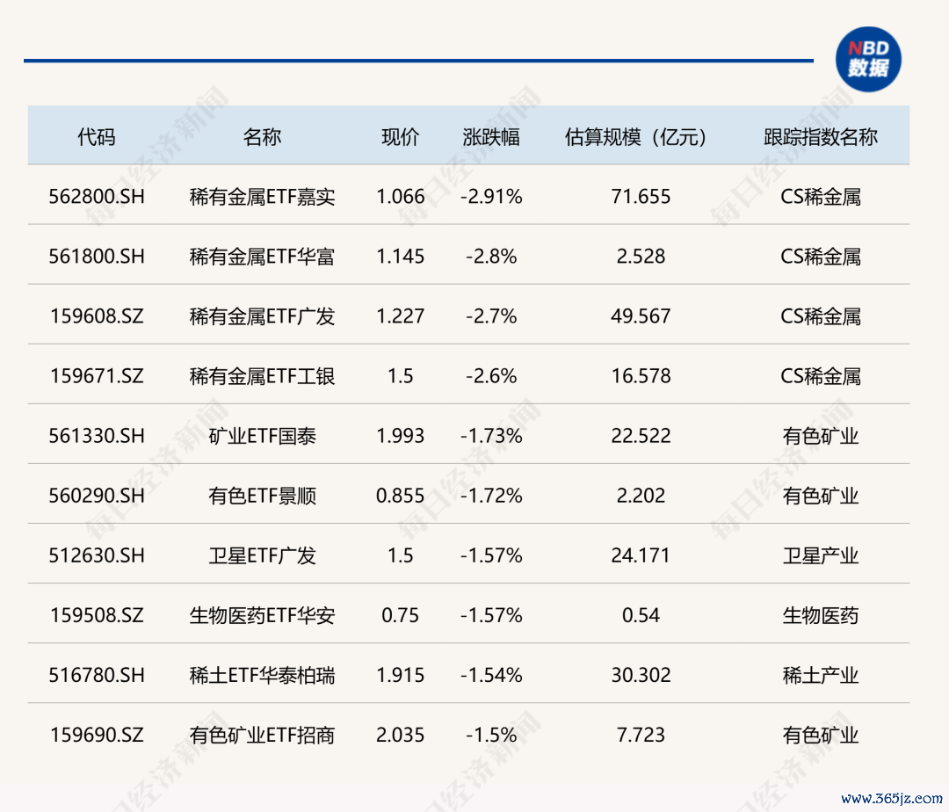Click the price 1.227
Screen dimensions: 949x812
click(x=400, y=316)
